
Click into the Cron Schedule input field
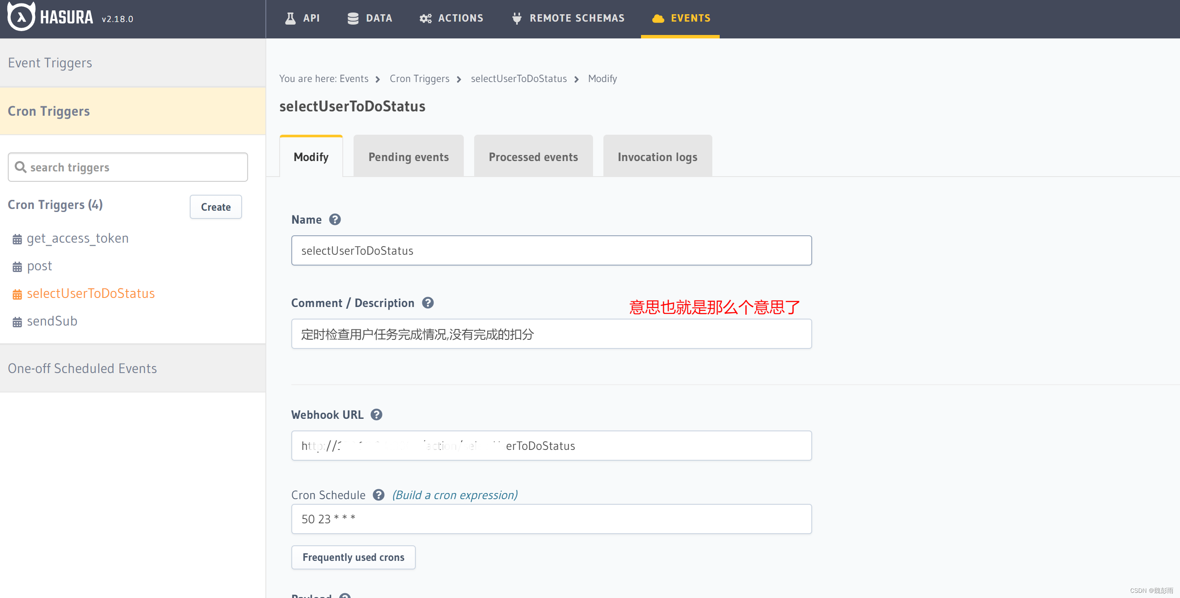(x=551, y=519)
